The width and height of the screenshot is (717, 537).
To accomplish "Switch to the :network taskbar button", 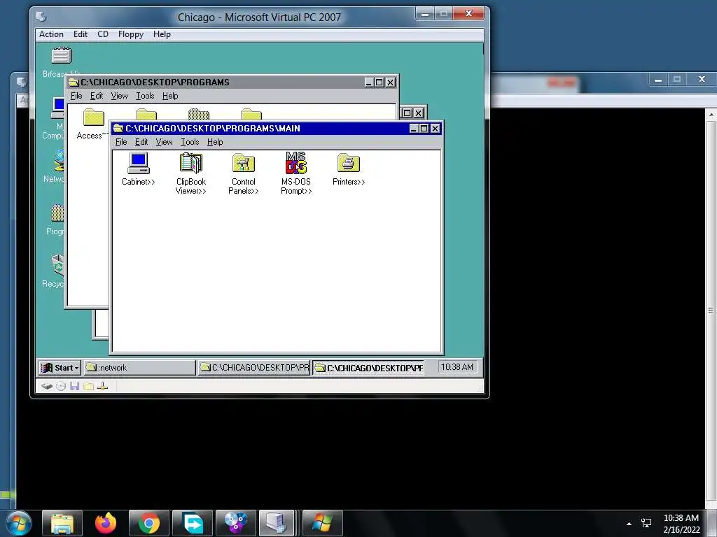I will coord(139,368).
